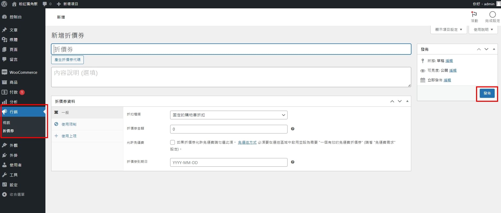Click the 付款 notification badge

point(22,92)
